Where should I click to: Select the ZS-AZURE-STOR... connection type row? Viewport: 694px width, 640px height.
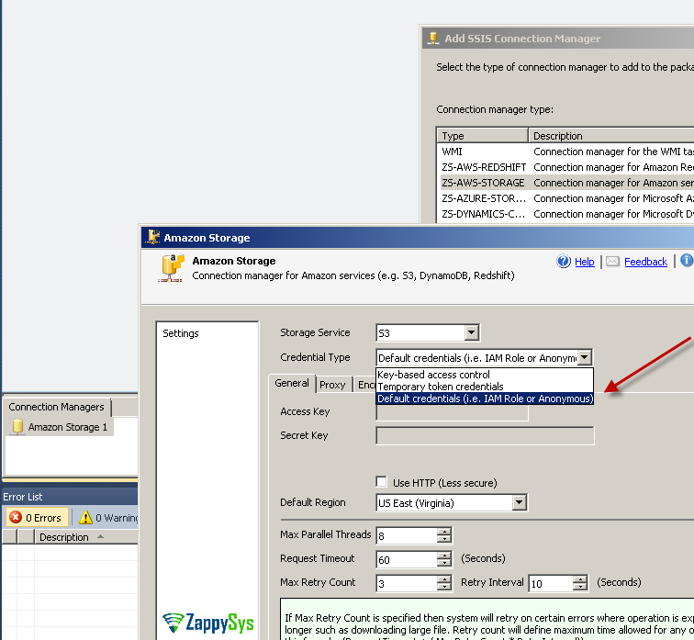click(x=566, y=198)
